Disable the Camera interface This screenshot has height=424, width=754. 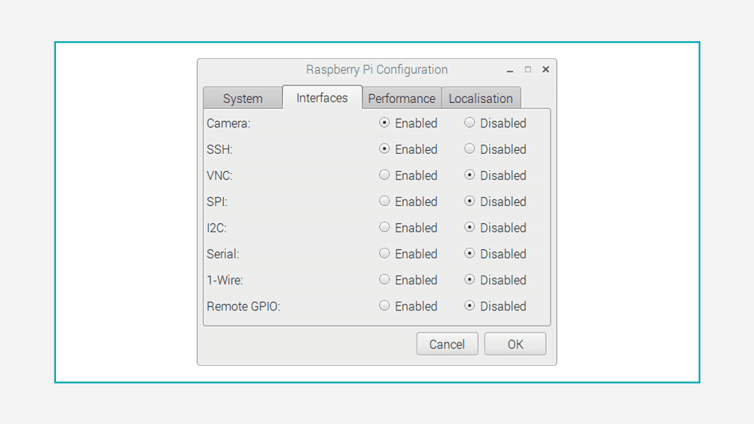pyautogui.click(x=470, y=123)
